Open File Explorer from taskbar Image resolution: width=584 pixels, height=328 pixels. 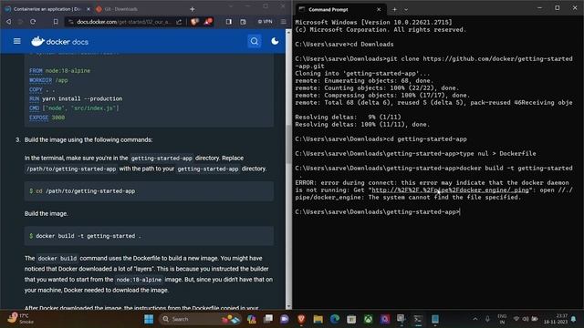[x=318, y=319]
